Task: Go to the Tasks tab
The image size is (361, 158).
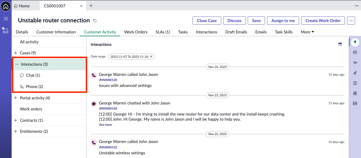Action: point(183,32)
